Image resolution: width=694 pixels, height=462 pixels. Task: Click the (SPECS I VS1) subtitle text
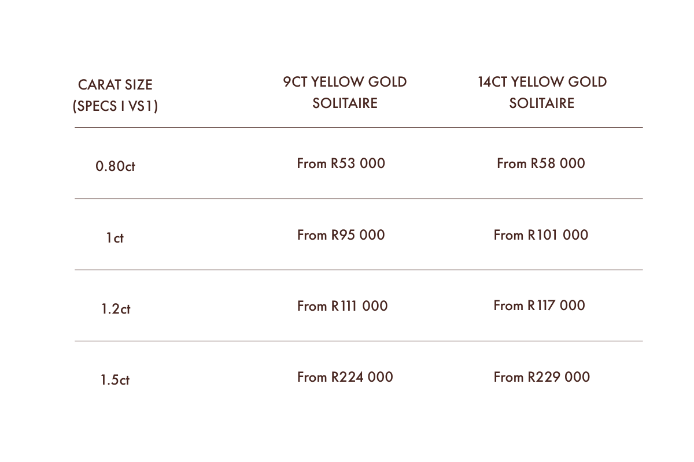pyautogui.click(x=115, y=106)
